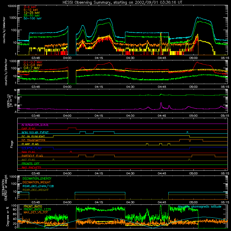Click the 04:45 tick under the GOES panel
Image resolution: width=231 pixels, height=231 pixels.
[162, 116]
